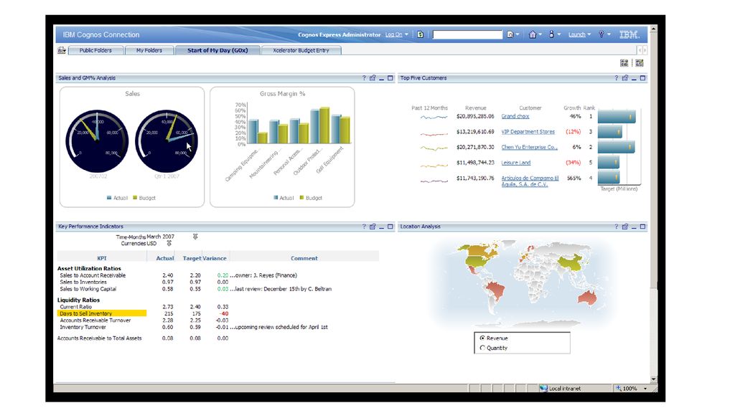This screenshot has width=735, height=413.
Task: Edit the Top Five Customers portlet settings
Action: (625, 78)
